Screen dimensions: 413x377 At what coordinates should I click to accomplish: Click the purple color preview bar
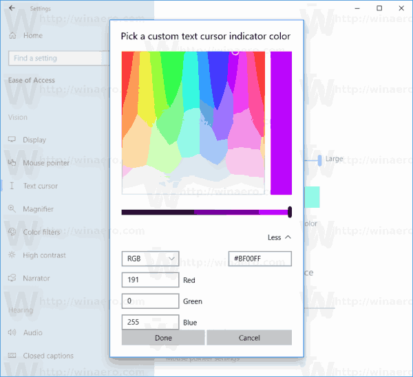click(x=281, y=123)
